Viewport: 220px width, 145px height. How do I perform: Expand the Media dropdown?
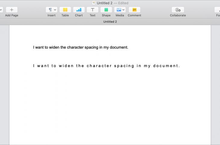(120, 10)
